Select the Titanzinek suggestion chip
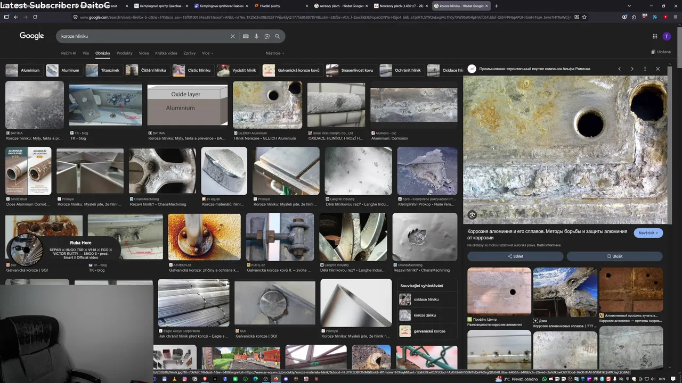Screen dimensions: 682x383 (104, 70)
